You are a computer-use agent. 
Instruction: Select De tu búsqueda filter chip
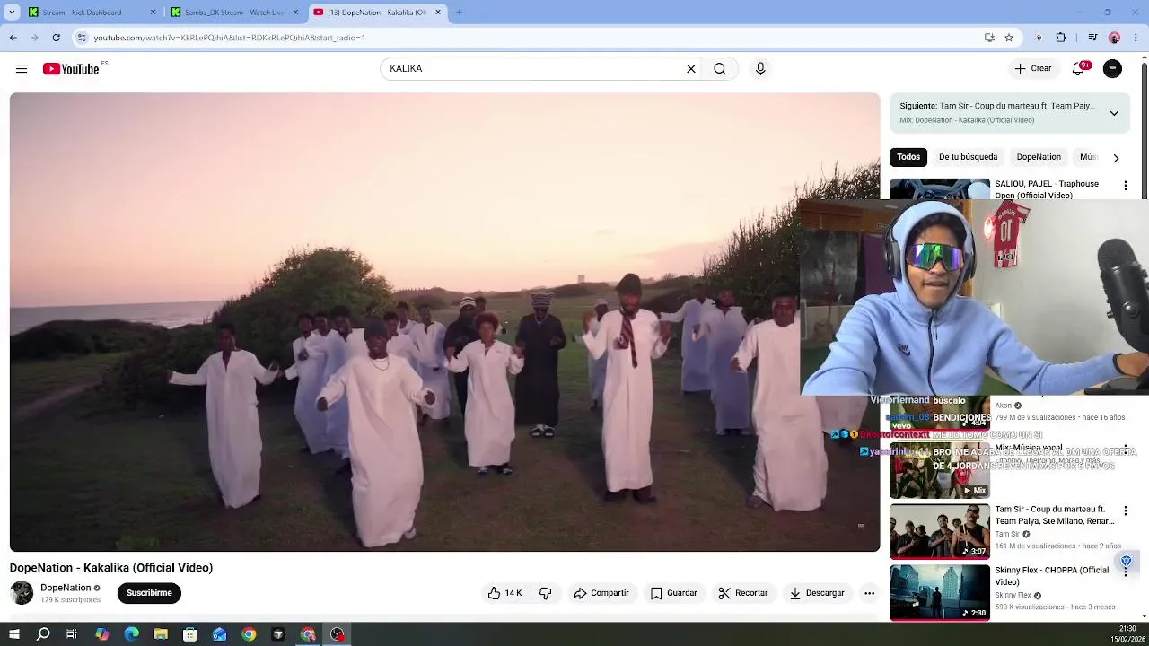coord(968,157)
